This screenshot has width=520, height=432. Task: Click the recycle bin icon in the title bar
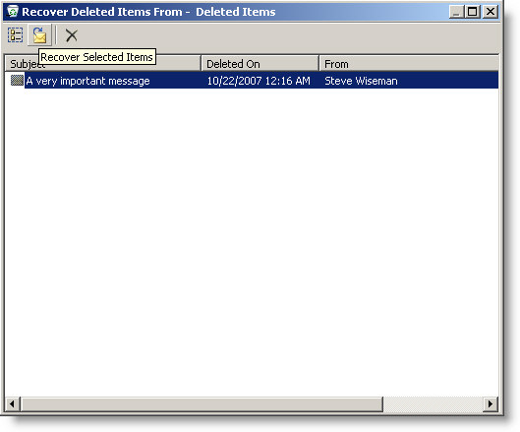12,12
